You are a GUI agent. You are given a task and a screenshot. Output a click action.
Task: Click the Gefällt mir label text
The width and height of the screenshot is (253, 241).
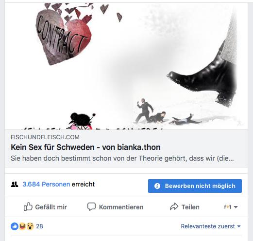click(51, 207)
